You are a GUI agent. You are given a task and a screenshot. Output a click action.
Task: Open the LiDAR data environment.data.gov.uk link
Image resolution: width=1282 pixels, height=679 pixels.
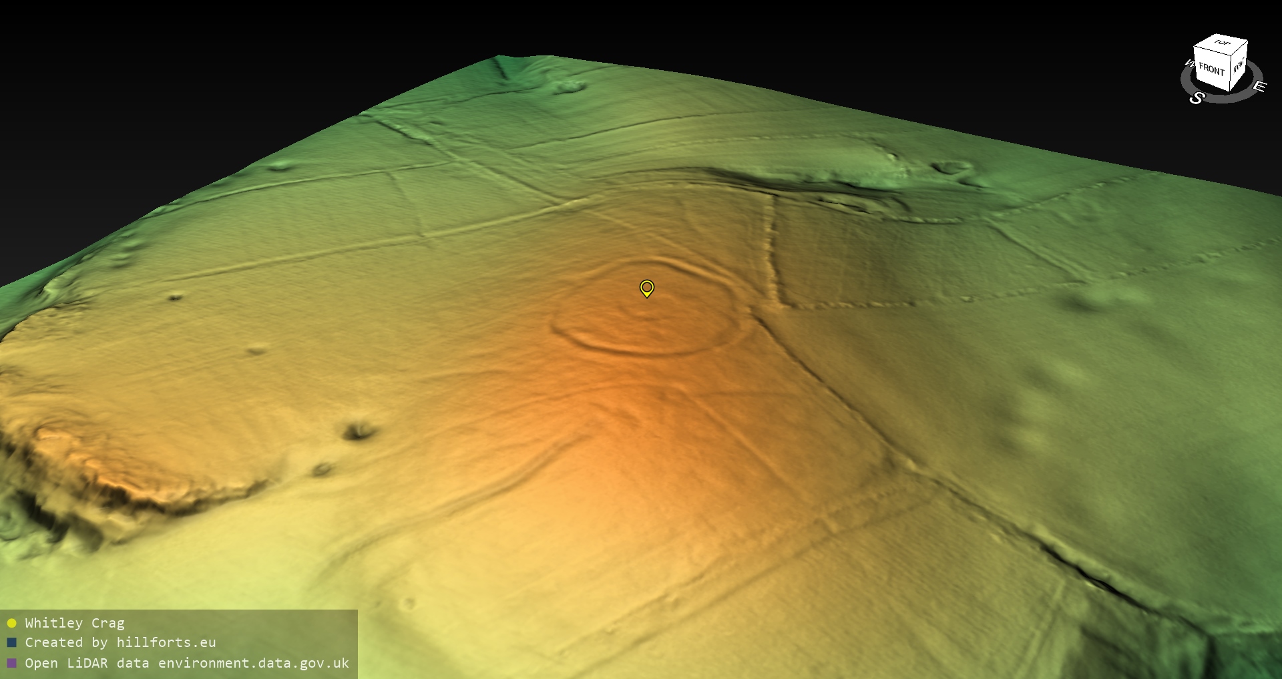187,663
